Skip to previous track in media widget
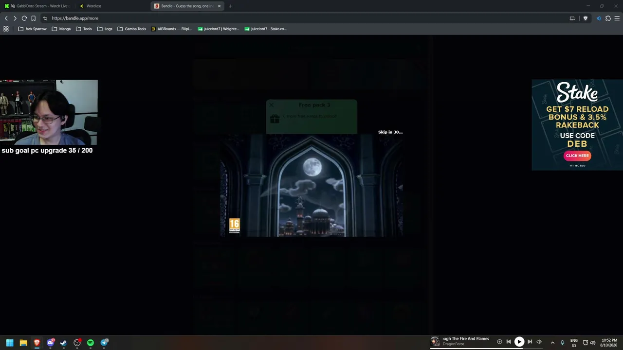This screenshot has height=350, width=623. click(509, 342)
